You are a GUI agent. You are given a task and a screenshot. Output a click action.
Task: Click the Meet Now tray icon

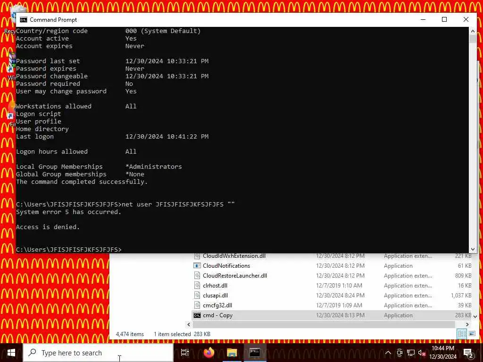tap(400, 353)
